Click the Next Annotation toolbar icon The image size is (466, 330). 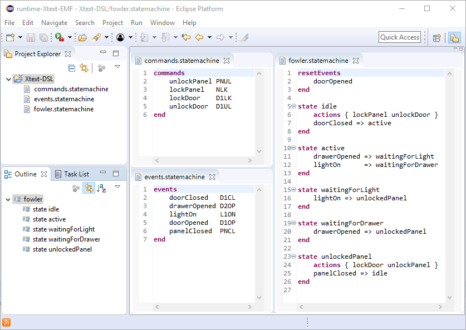[144, 37]
